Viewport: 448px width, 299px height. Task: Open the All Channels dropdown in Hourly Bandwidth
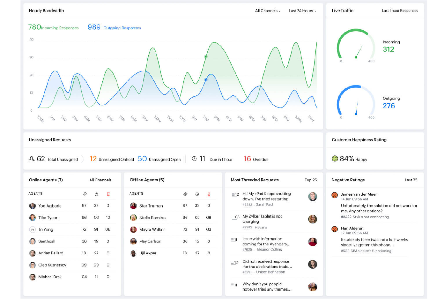268,11
